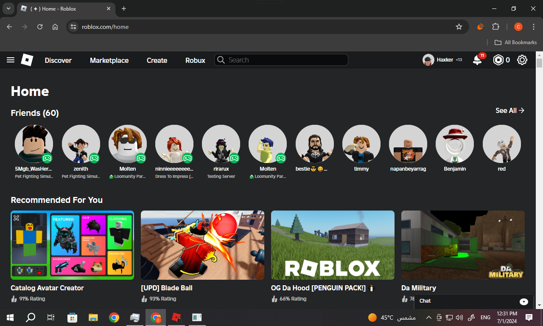Open the Windows Start menu

tap(10, 318)
